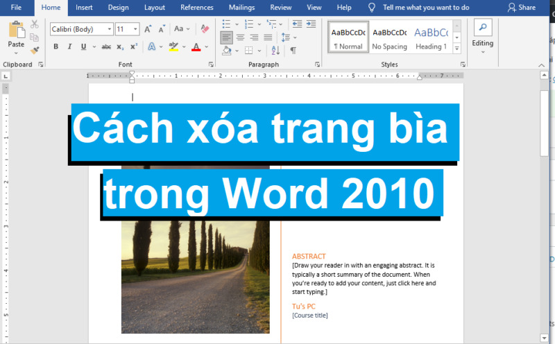Screen dimensions: 555x344
Task: Open the Insert ribbon tab
Action: (84, 8)
